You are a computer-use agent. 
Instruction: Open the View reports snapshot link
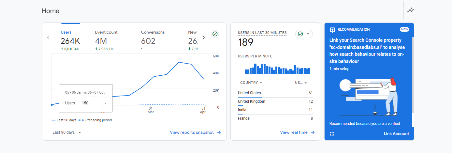pyautogui.click(x=192, y=132)
